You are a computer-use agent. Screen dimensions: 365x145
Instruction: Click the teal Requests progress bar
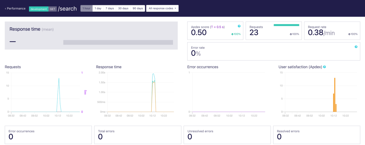tap(286, 25)
